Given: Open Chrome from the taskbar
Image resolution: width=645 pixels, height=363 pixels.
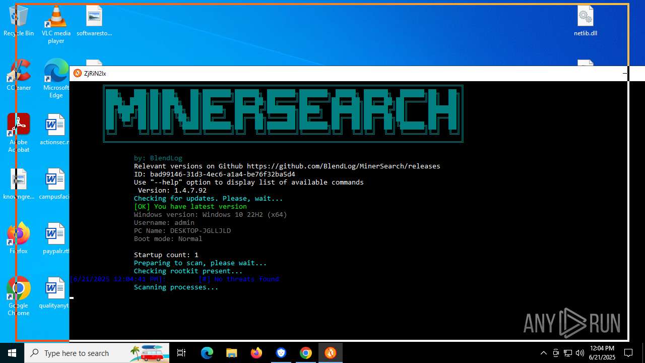Looking at the screenshot, I should [305, 353].
